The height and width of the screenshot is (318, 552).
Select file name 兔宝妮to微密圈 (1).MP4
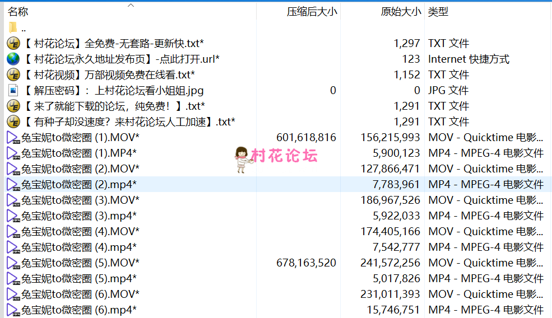79,153
